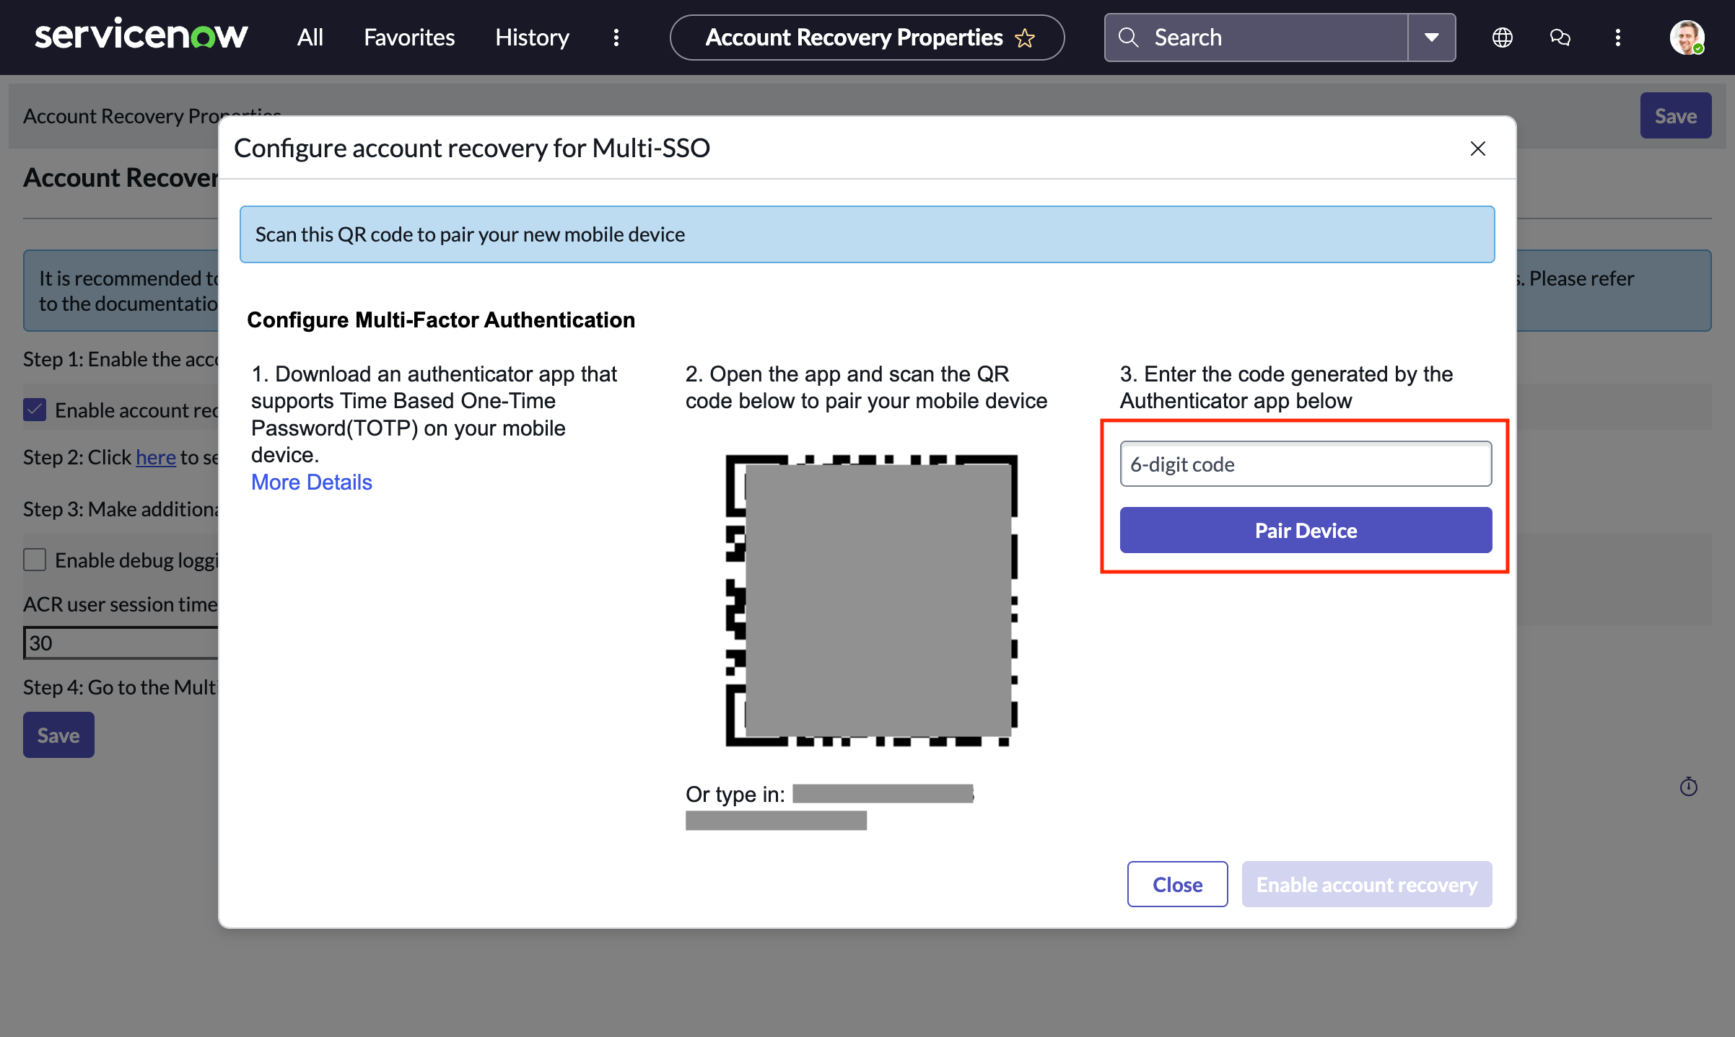
Task: Click Close in the Multi-SSO dialog
Action: click(x=1176, y=883)
